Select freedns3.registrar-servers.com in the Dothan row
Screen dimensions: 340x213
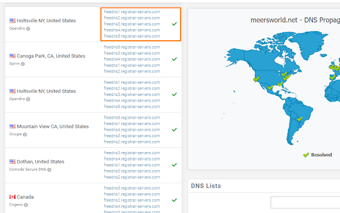(132, 153)
